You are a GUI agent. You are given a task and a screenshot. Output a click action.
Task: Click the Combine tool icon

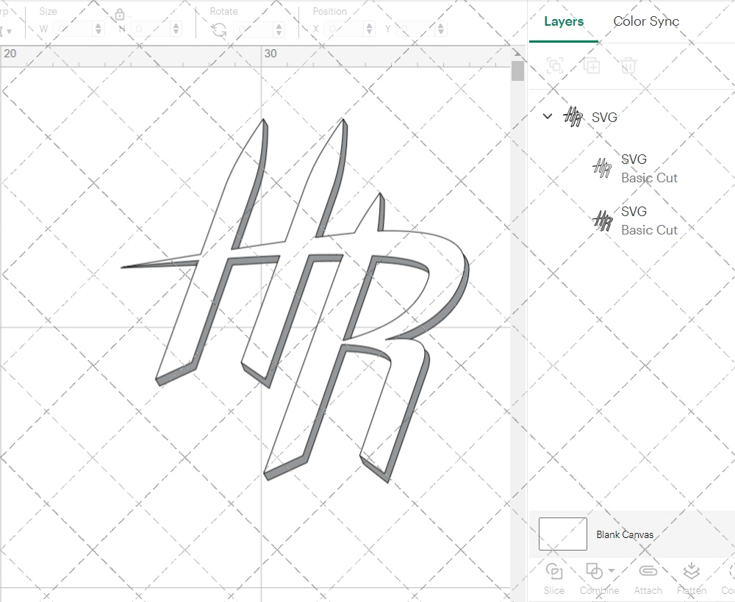point(595,571)
